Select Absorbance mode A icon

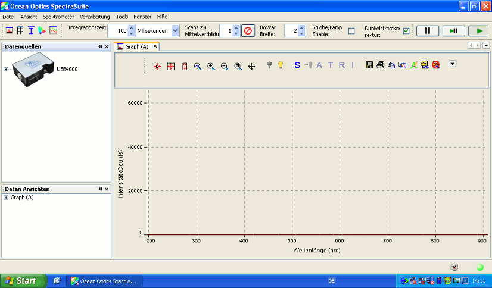319,65
